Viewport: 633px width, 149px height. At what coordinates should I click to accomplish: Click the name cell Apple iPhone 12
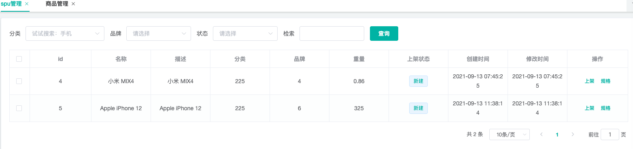click(121, 108)
